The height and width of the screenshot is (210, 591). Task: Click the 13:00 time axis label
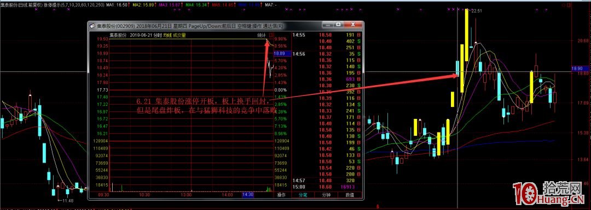(x=186, y=195)
